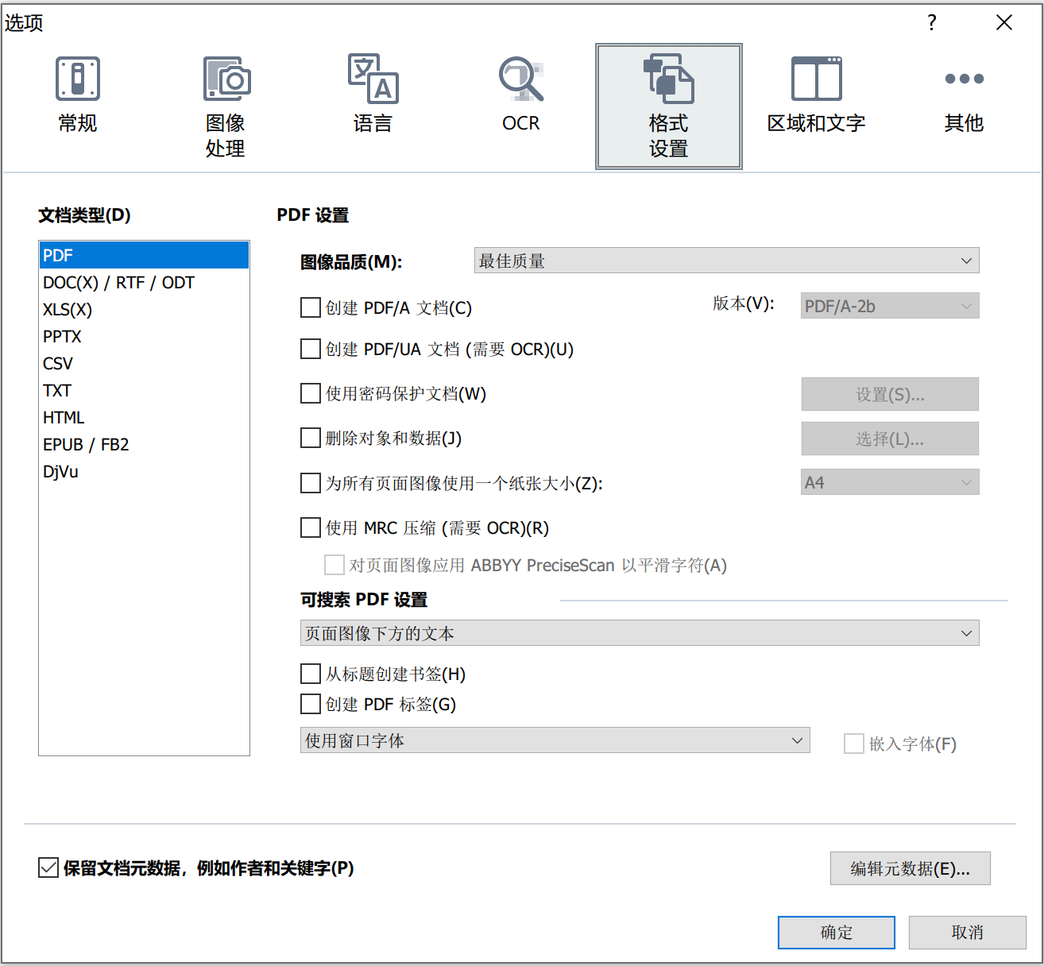
Task: Open the 图像品质 dropdown showing 最佳质量
Action: 726,261
